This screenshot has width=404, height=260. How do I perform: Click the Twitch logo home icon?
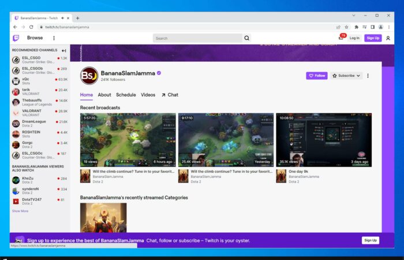click(16, 38)
